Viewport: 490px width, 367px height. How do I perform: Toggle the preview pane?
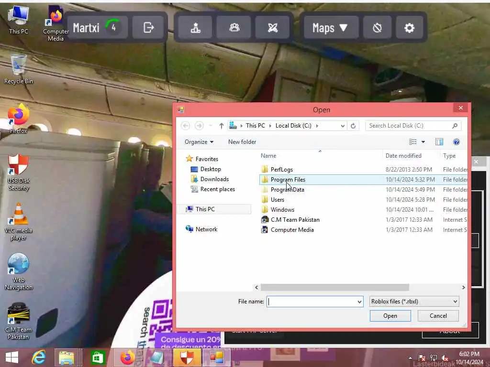pyautogui.click(x=439, y=142)
